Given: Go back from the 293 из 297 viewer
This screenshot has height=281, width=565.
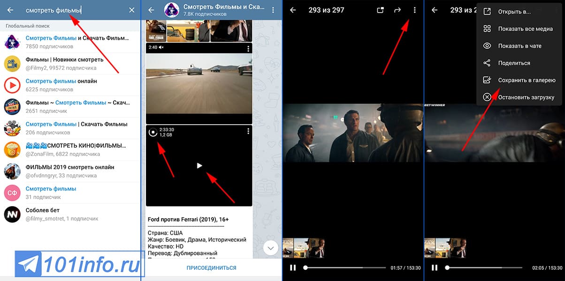Looking at the screenshot, I should (x=293, y=10).
